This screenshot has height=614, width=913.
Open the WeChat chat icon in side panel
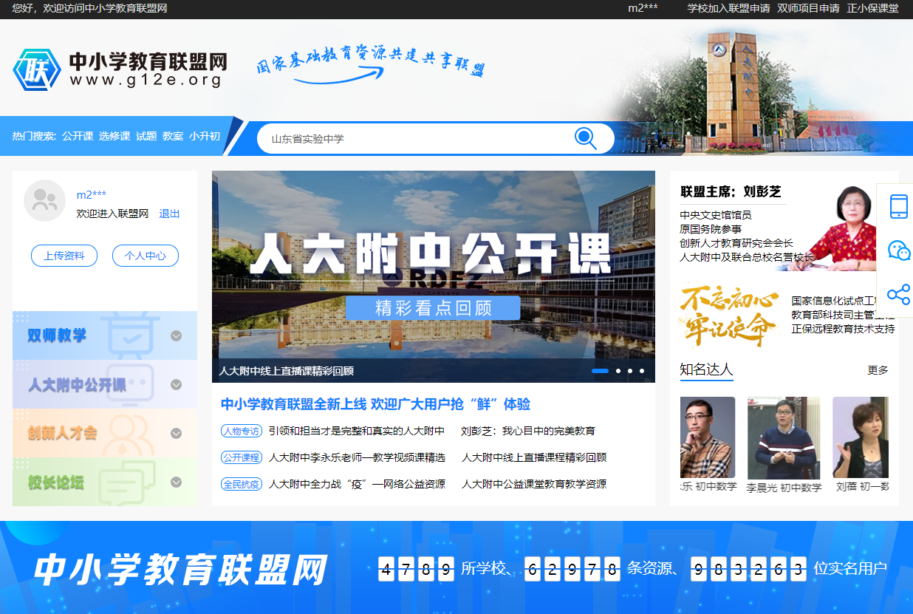pyautogui.click(x=898, y=250)
